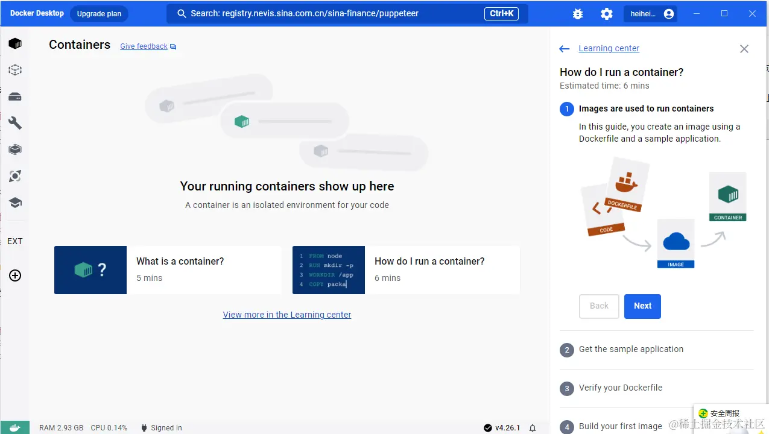
Task: Open Learning center graduation cap icon
Action: click(15, 203)
